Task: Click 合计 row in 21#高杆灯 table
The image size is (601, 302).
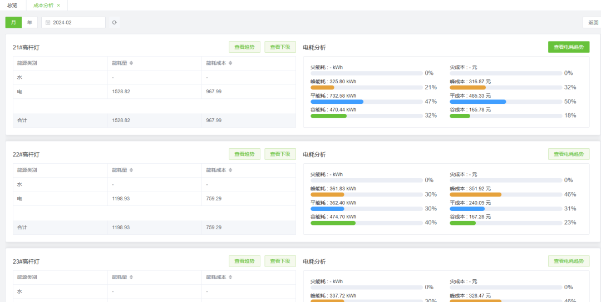Action: point(155,120)
